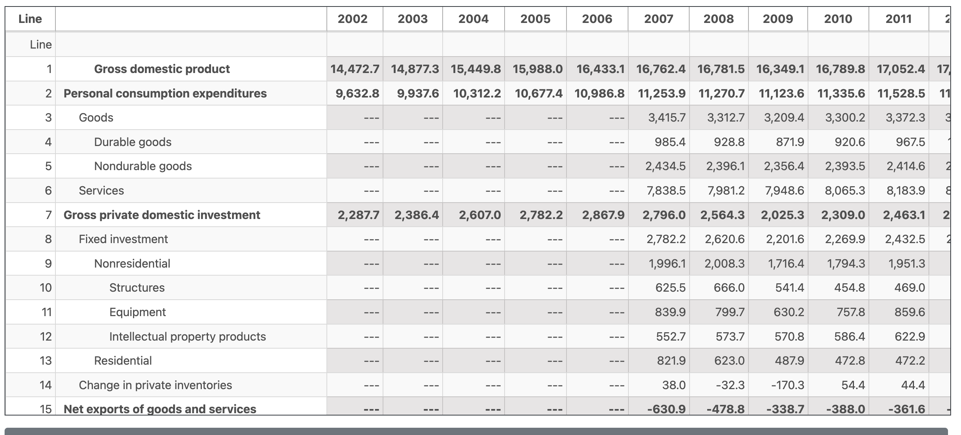Click the Line column header
The height and width of the screenshot is (435, 961).
(x=31, y=18)
